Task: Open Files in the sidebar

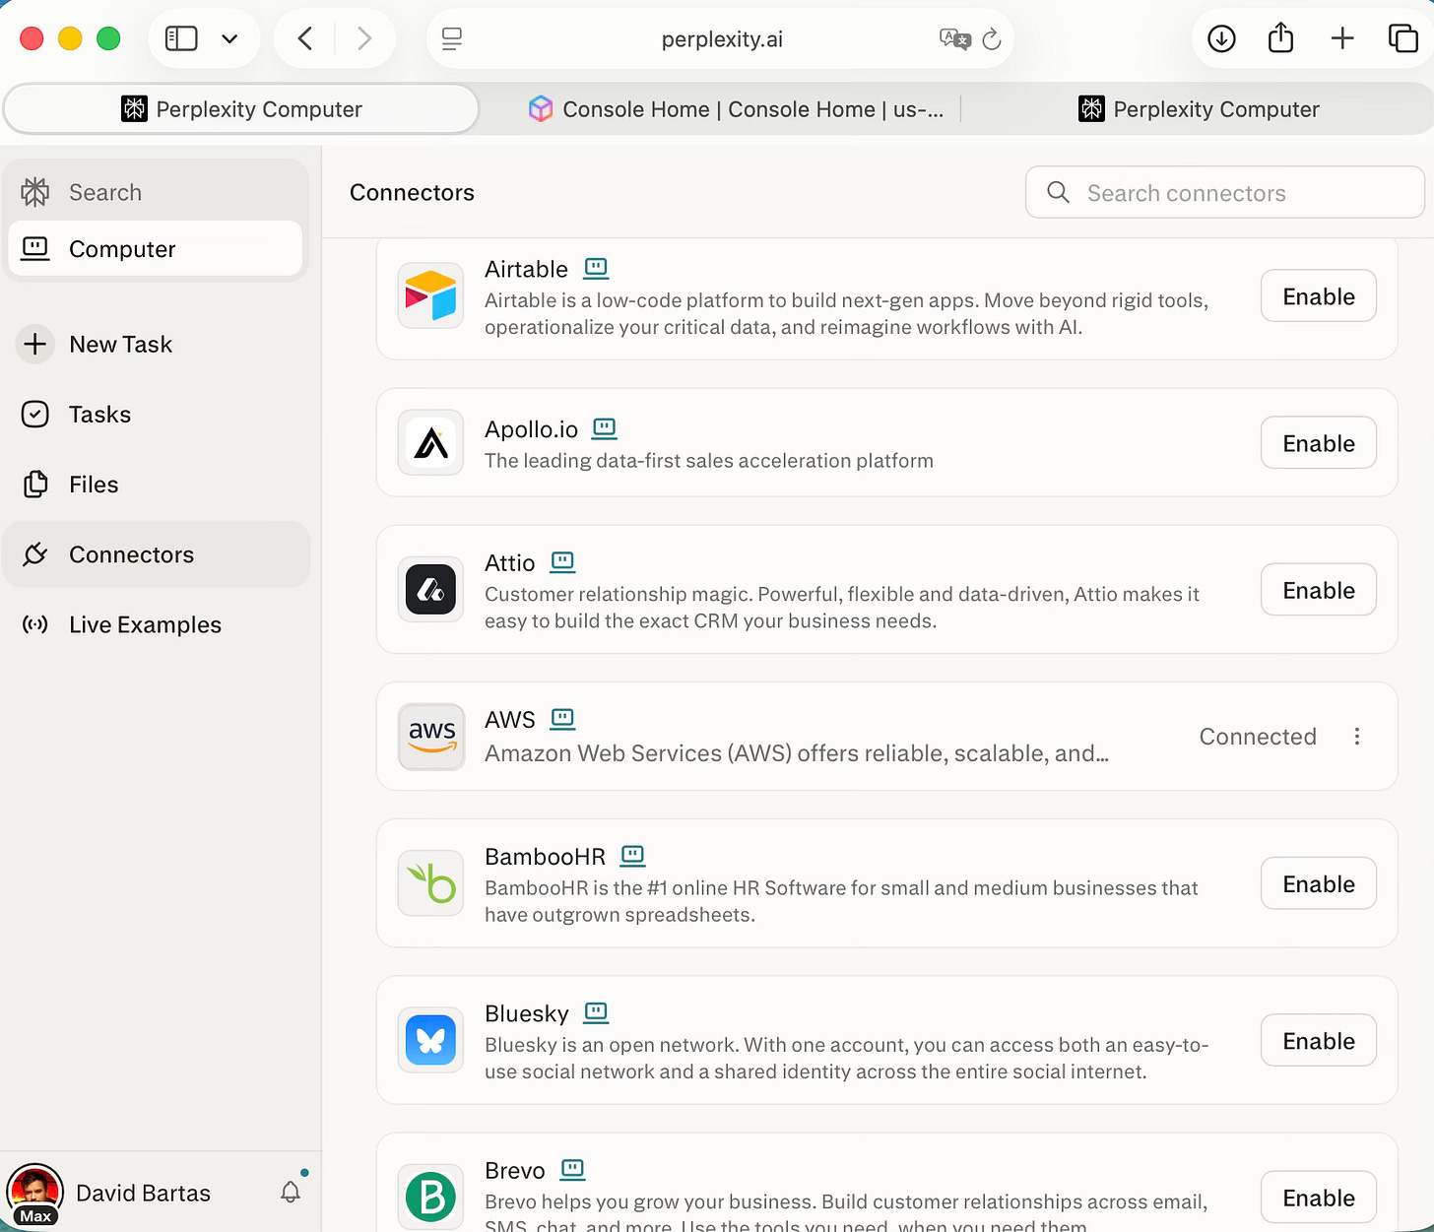Action: [x=156, y=485]
